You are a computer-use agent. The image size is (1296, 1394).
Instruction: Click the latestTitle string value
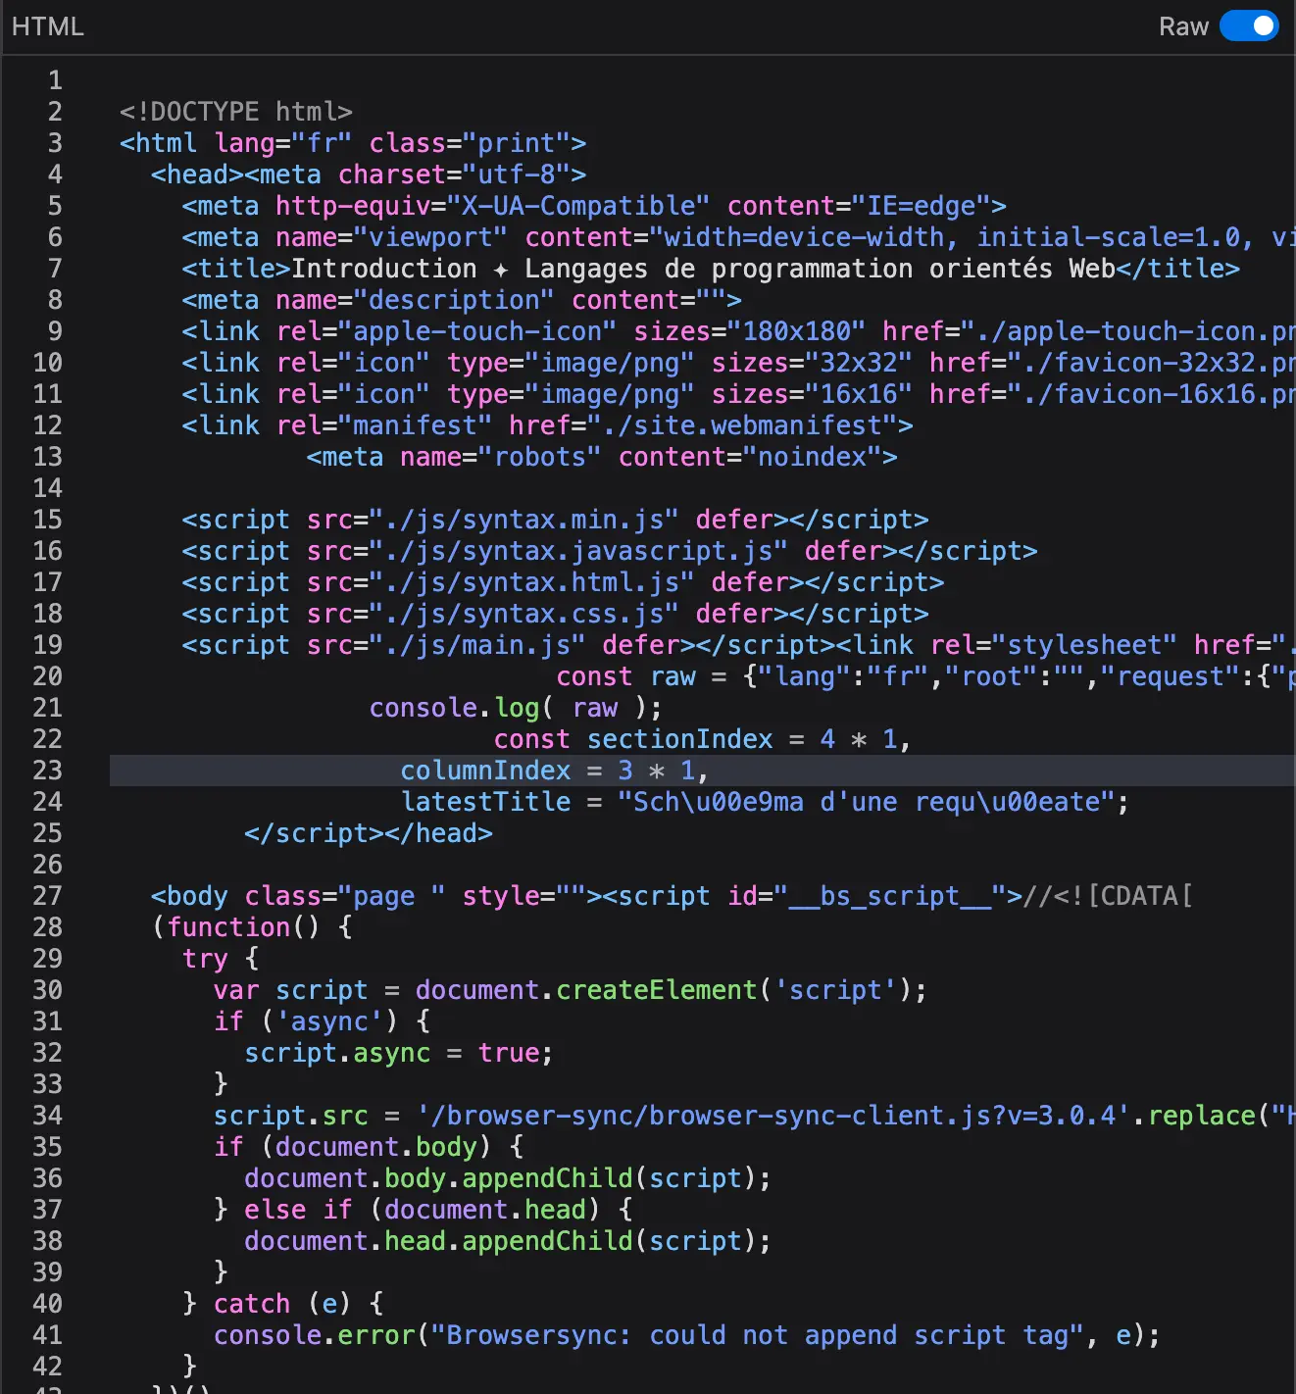click(x=867, y=802)
